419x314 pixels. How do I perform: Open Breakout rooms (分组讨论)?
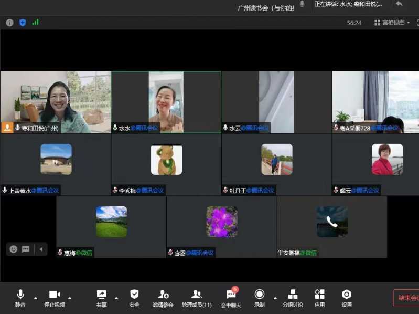click(x=293, y=298)
